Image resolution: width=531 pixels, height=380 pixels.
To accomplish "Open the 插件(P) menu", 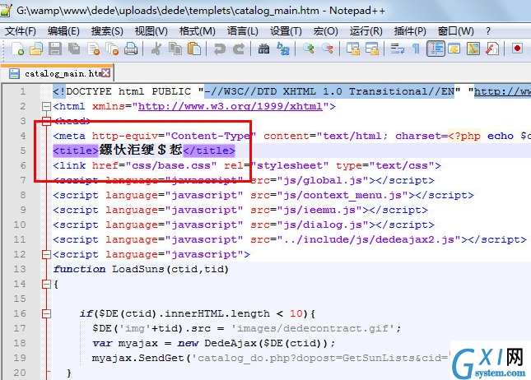I will (x=410, y=31).
